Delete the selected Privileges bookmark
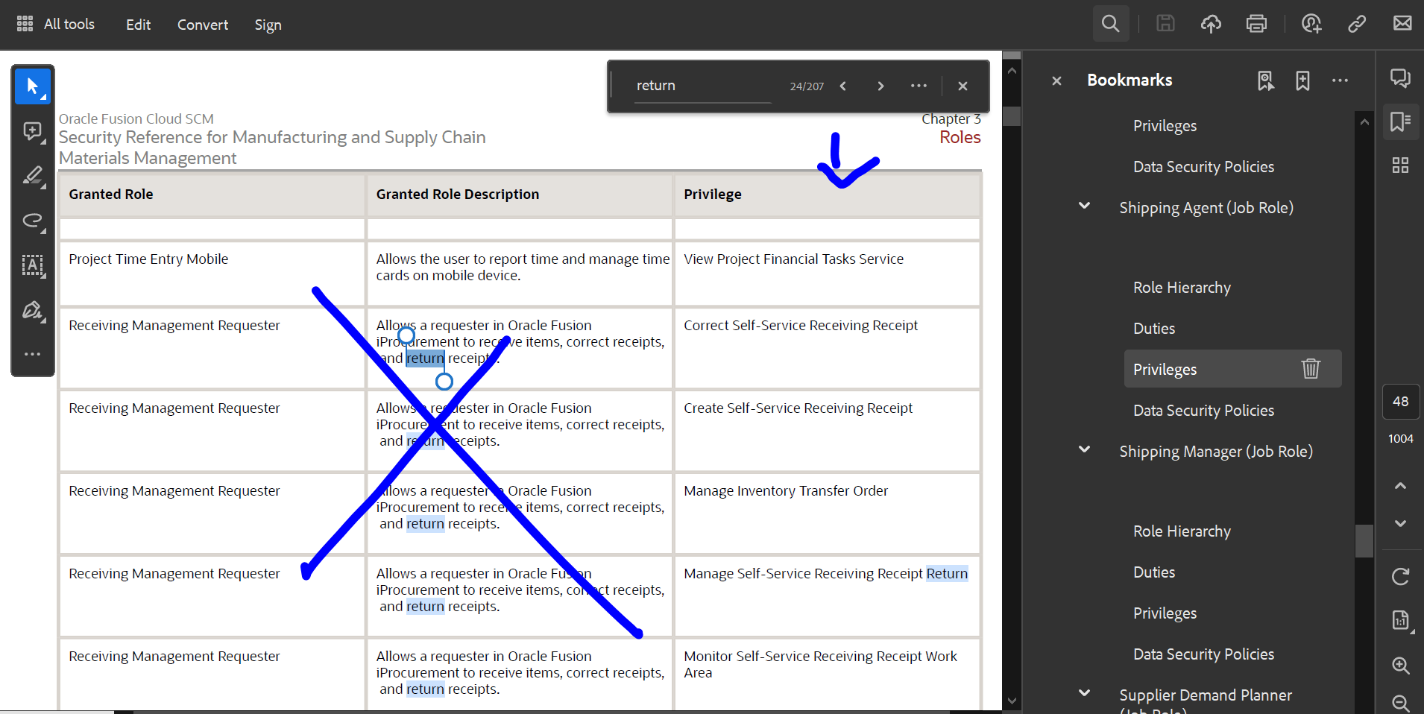Screen dimensions: 1424x714 (1311, 369)
